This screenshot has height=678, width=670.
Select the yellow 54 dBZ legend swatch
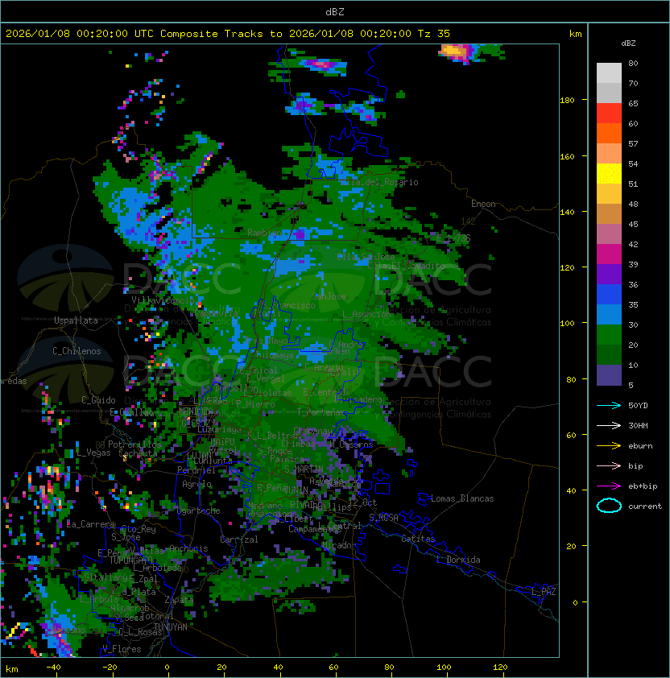609,174
